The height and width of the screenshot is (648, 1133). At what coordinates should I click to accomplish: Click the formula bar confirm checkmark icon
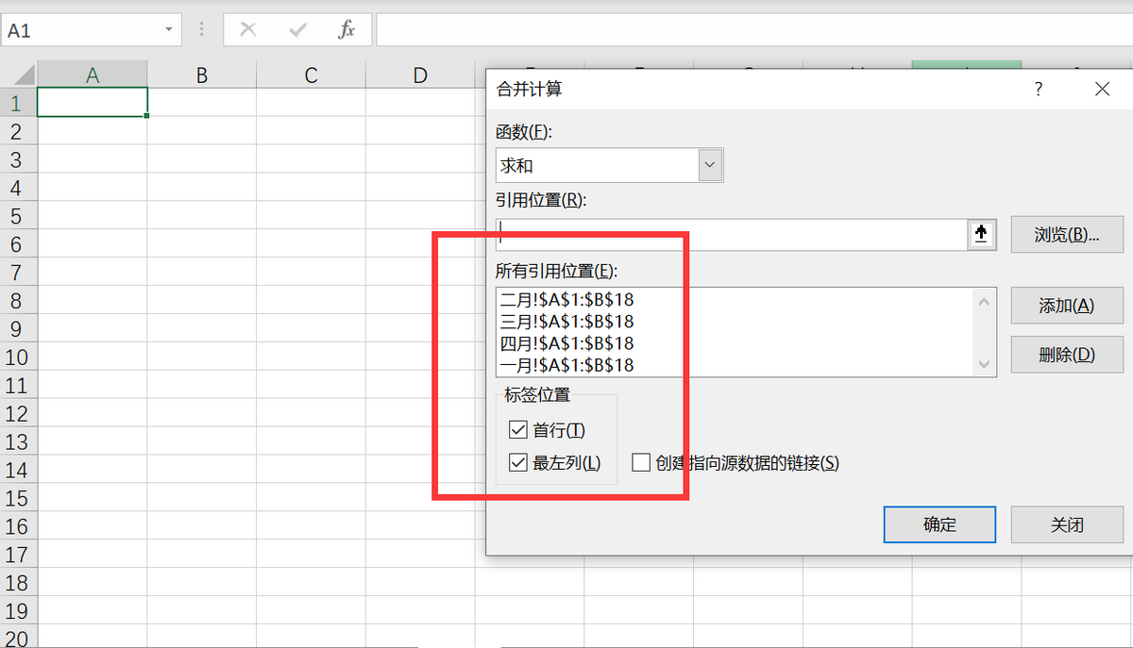298,29
